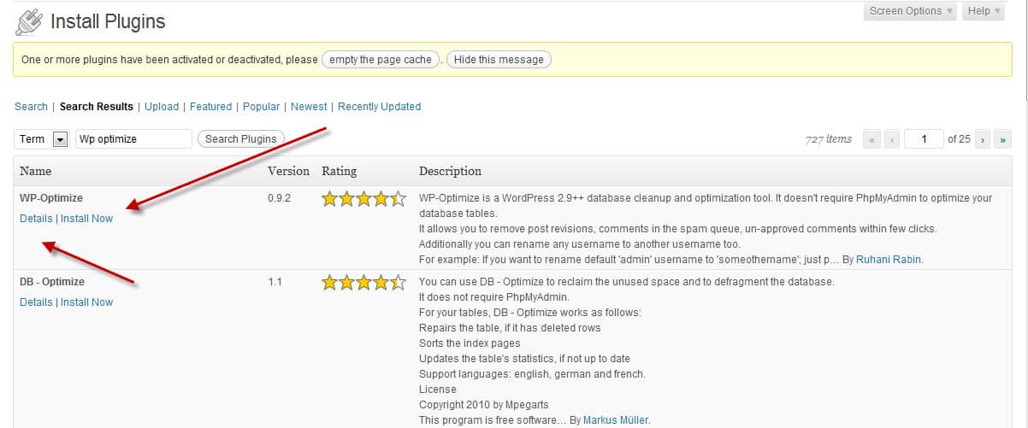
Task: Open Details for DB - Optimize plugin
Action: click(36, 302)
